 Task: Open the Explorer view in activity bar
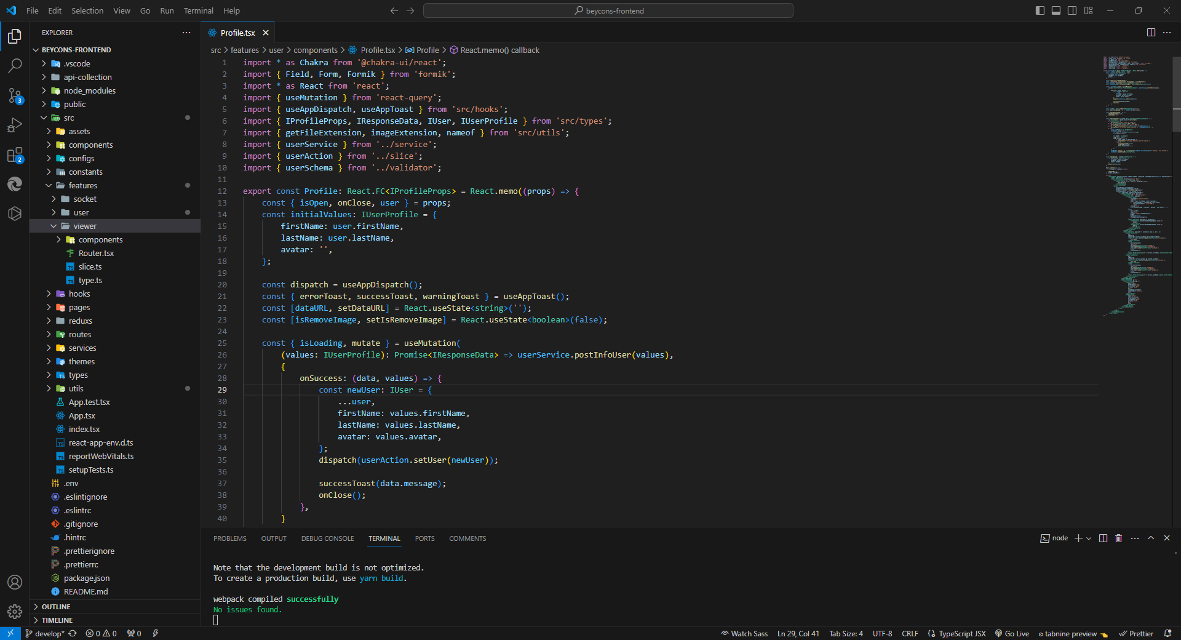click(15, 36)
